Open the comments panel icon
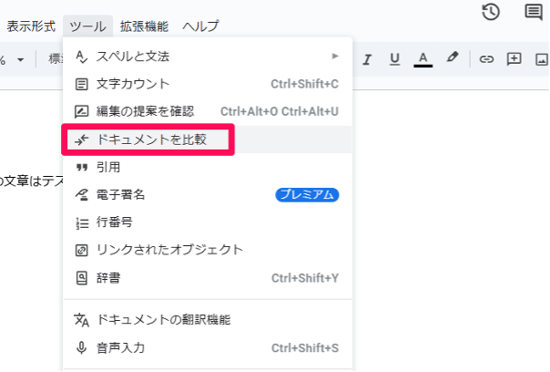 pyautogui.click(x=534, y=12)
